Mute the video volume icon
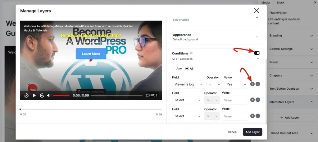This screenshot has height=142, width=318. (49, 95)
